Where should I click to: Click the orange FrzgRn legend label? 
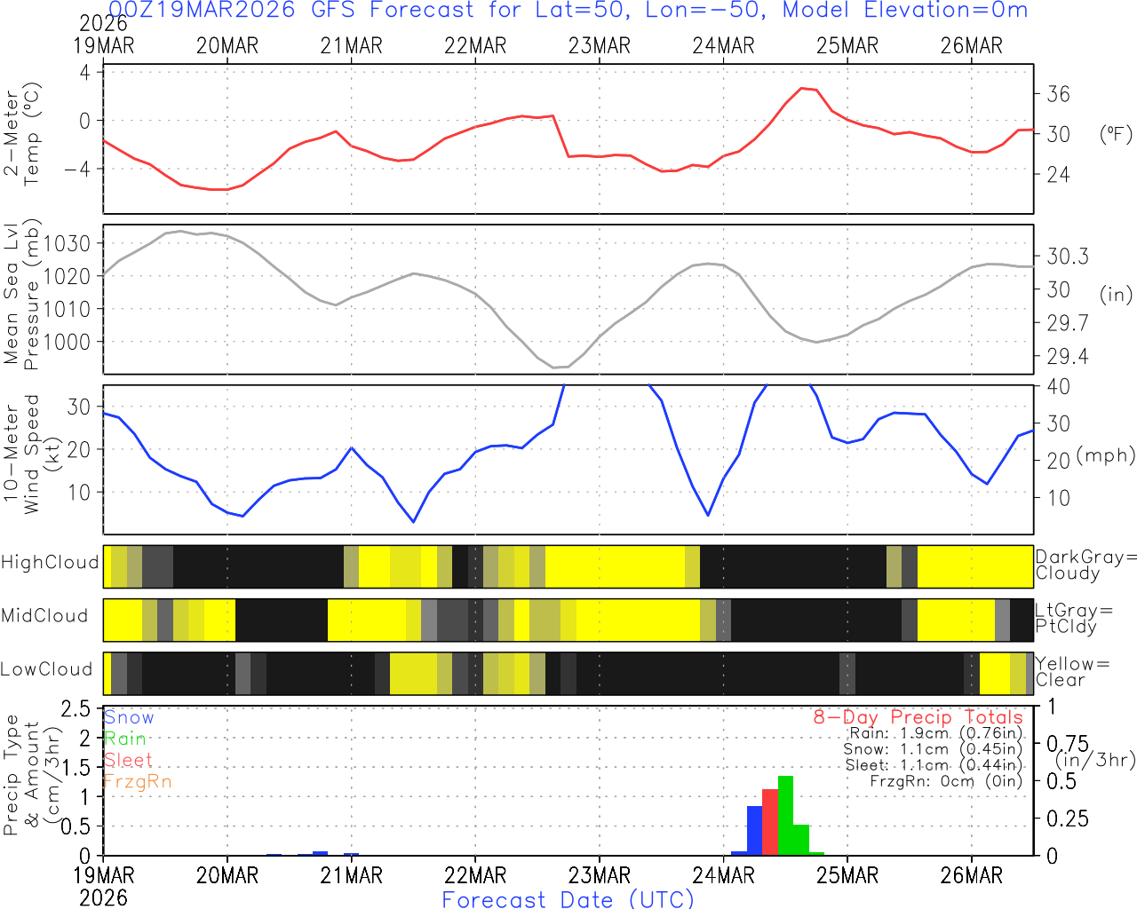point(137,781)
